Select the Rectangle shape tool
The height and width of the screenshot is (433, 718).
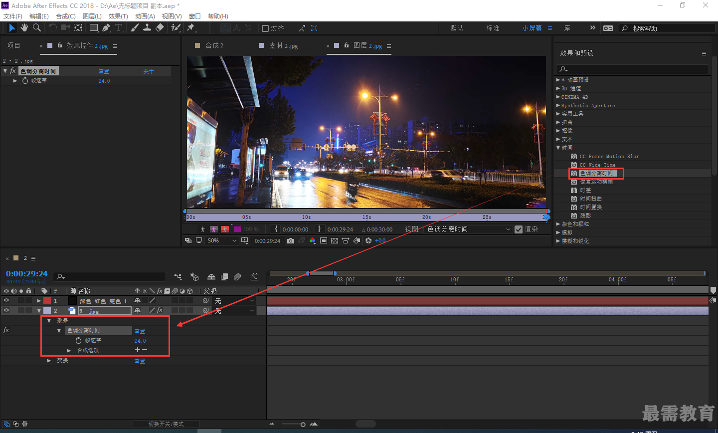[94, 28]
